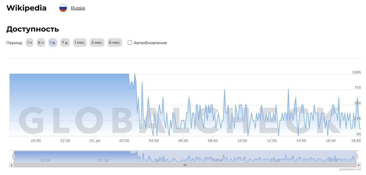
Task: Click the right navigator range handle
Action: tap(356, 157)
